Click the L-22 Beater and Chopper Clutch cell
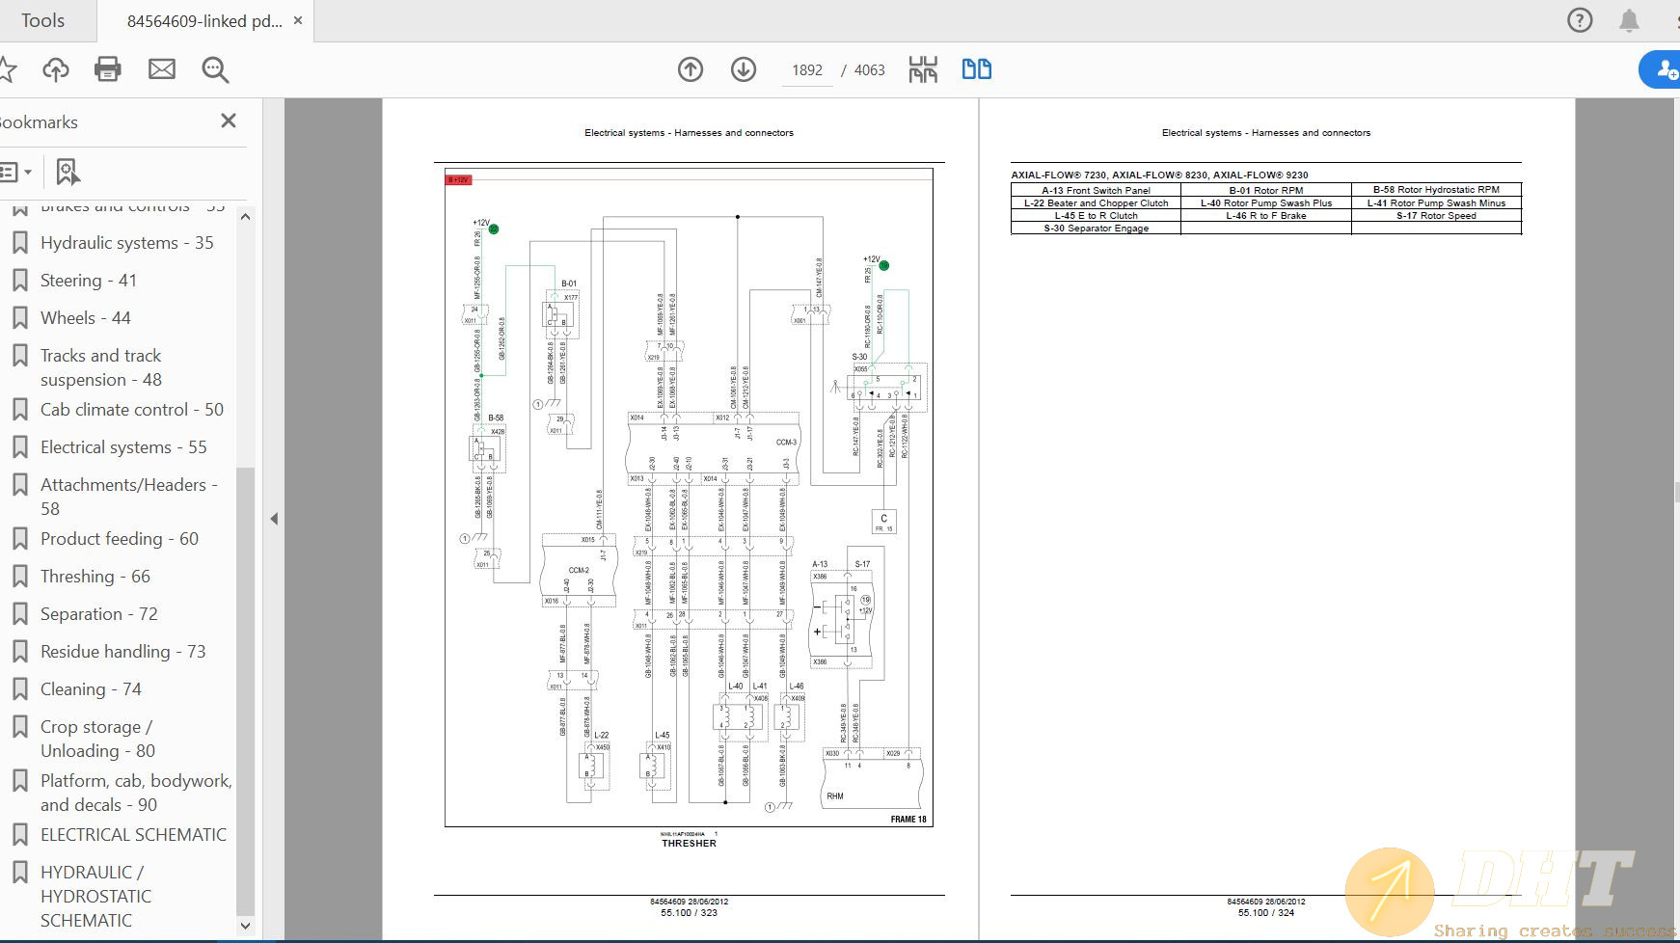 [1096, 203]
